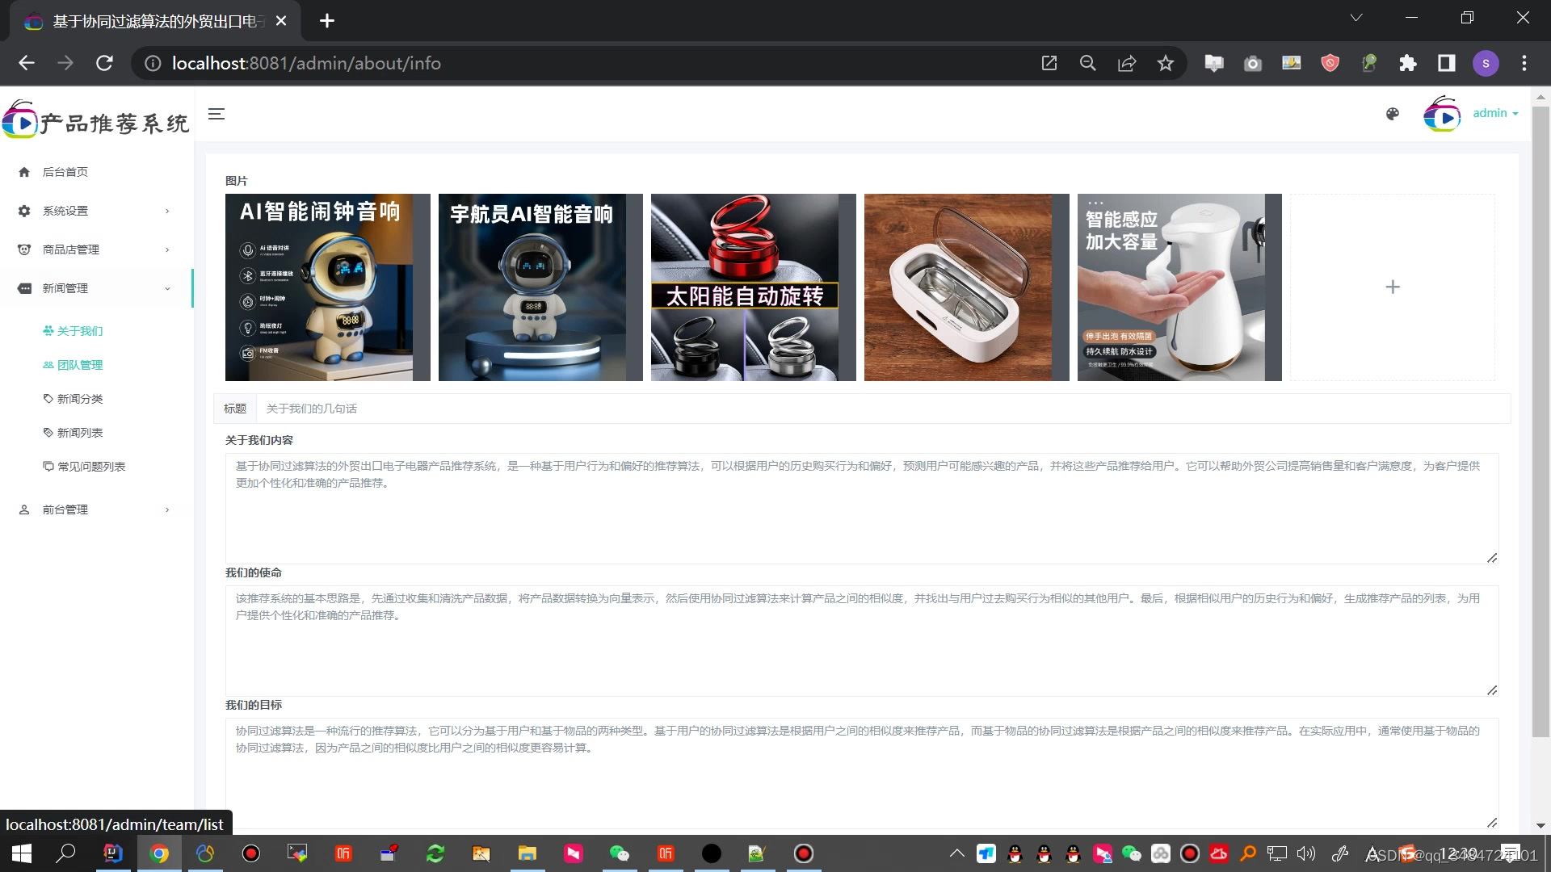Reload the page with refresh icon

104,63
